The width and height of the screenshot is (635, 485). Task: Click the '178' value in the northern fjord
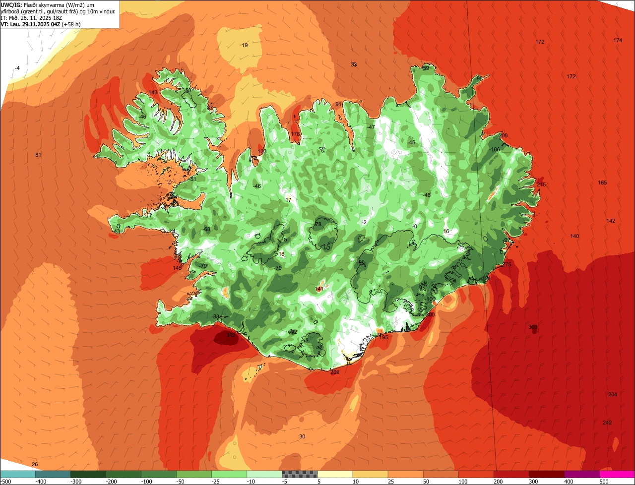[296, 134]
